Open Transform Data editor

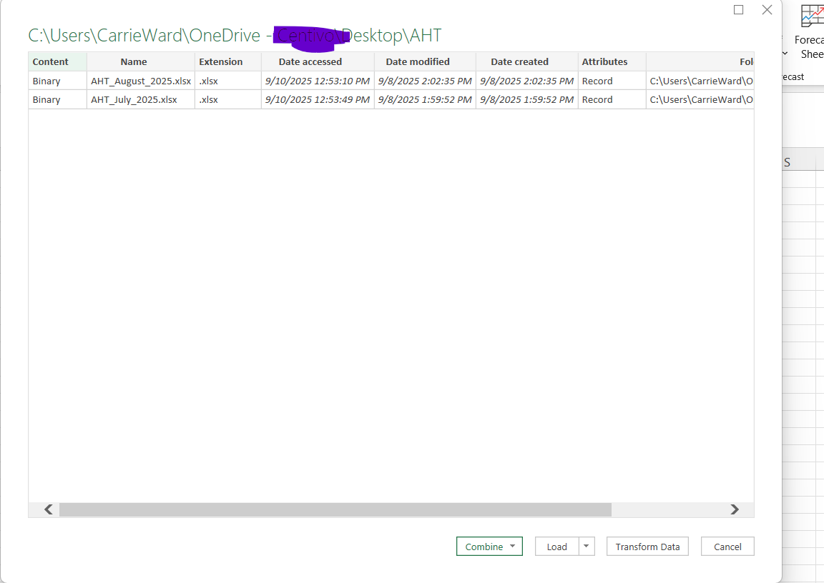(x=647, y=547)
